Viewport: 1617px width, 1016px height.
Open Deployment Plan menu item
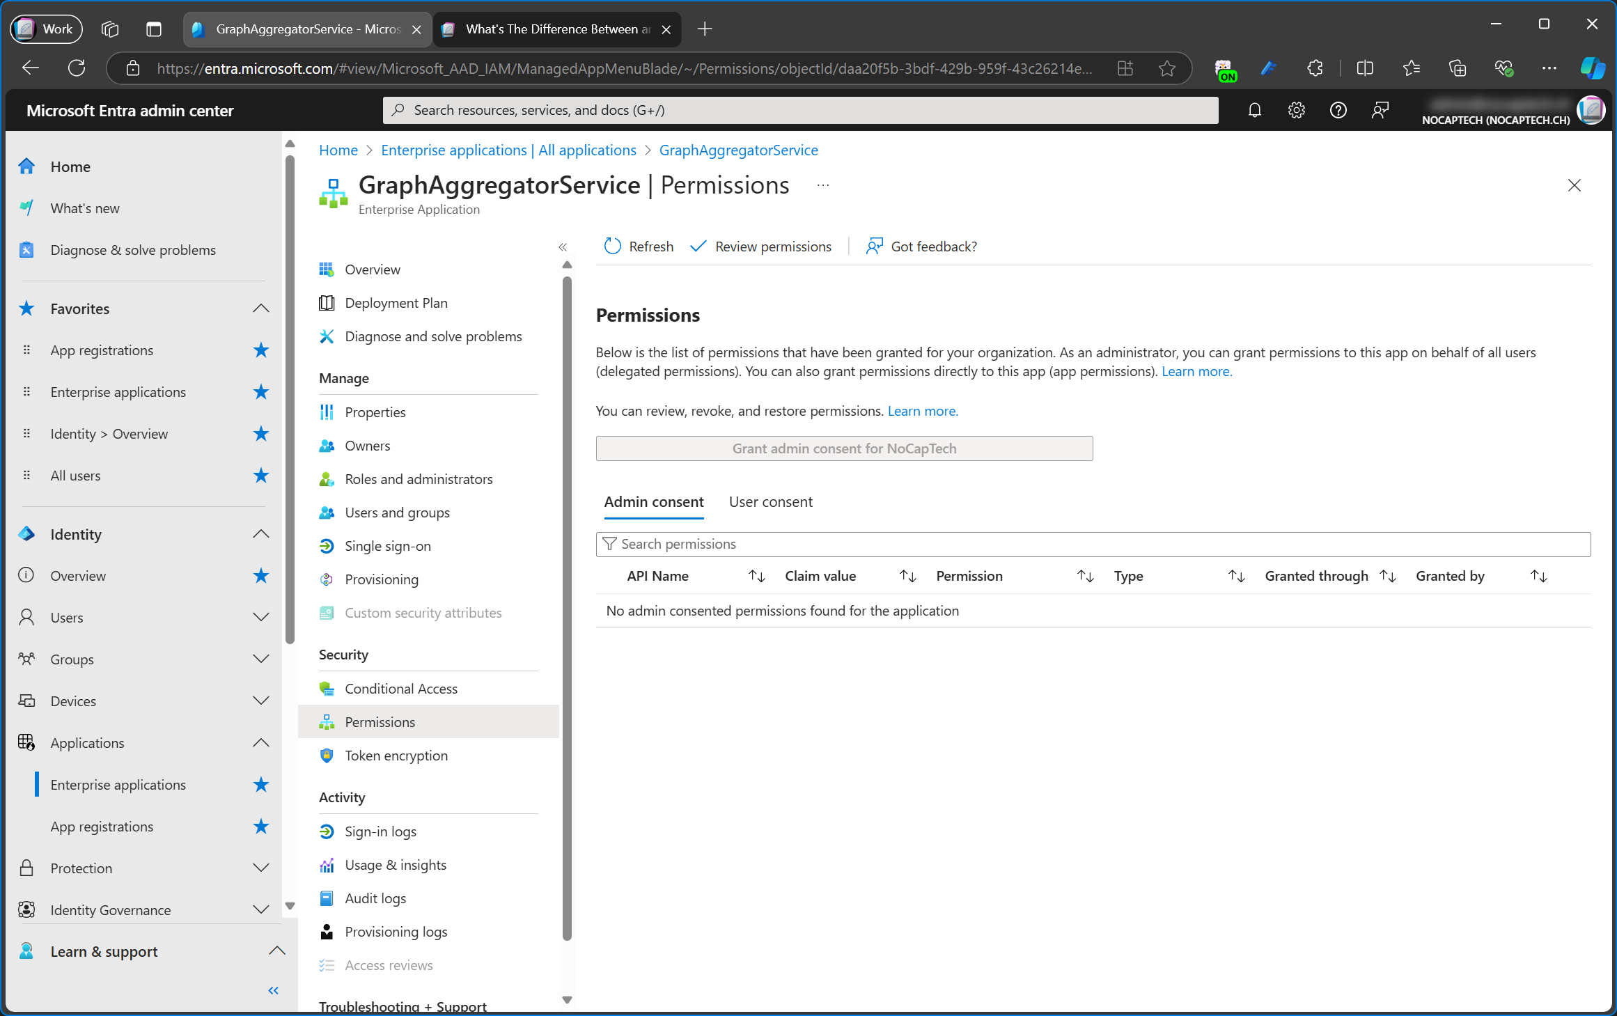click(396, 303)
